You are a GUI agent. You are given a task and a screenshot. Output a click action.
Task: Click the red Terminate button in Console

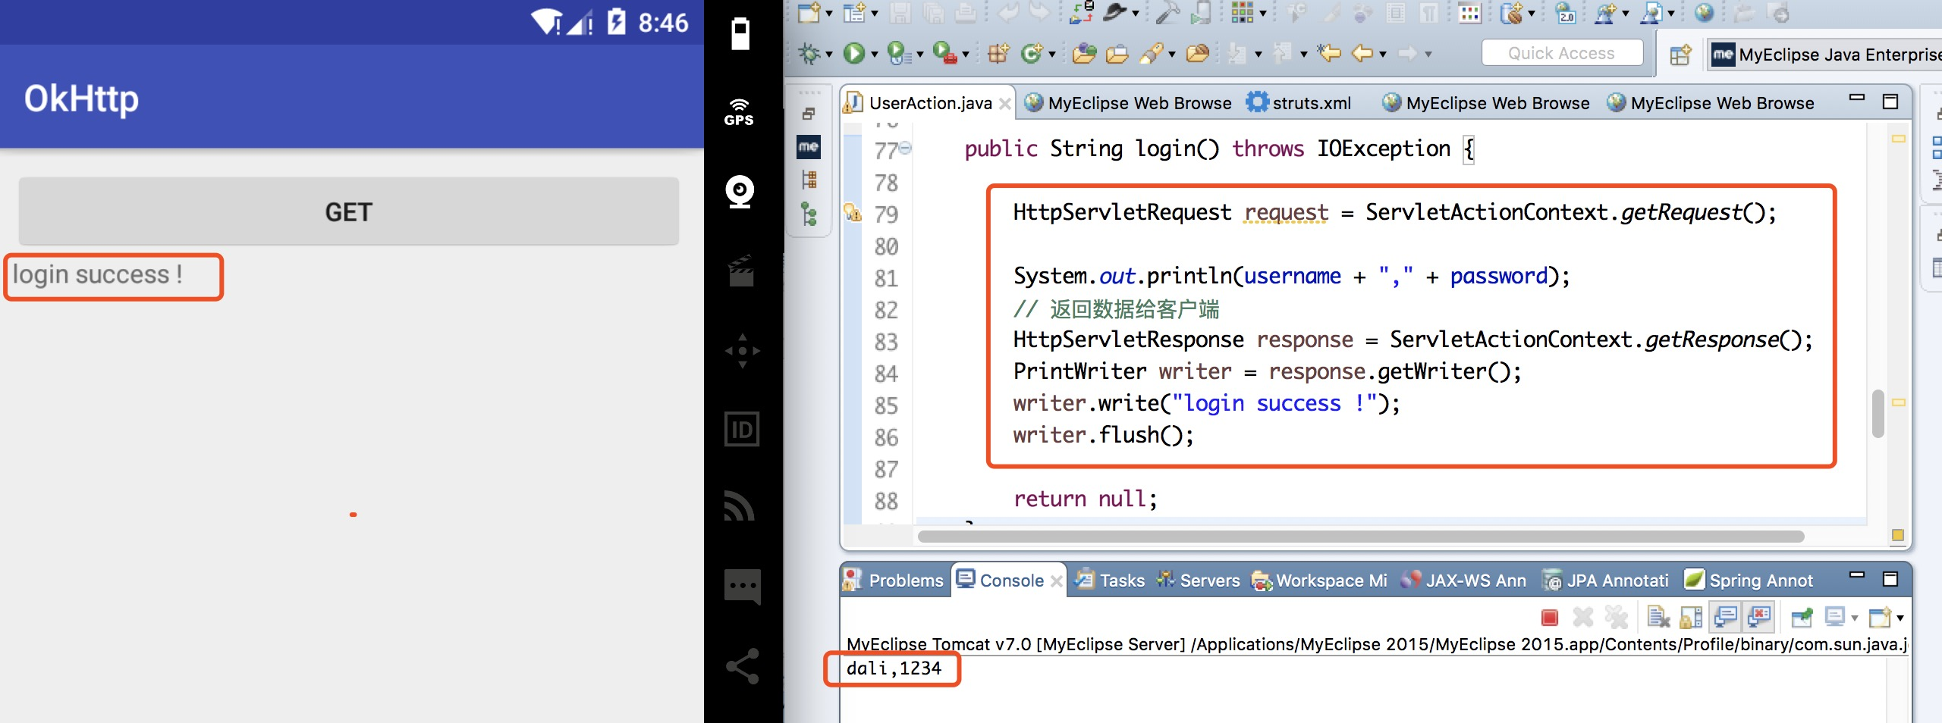(x=1550, y=618)
